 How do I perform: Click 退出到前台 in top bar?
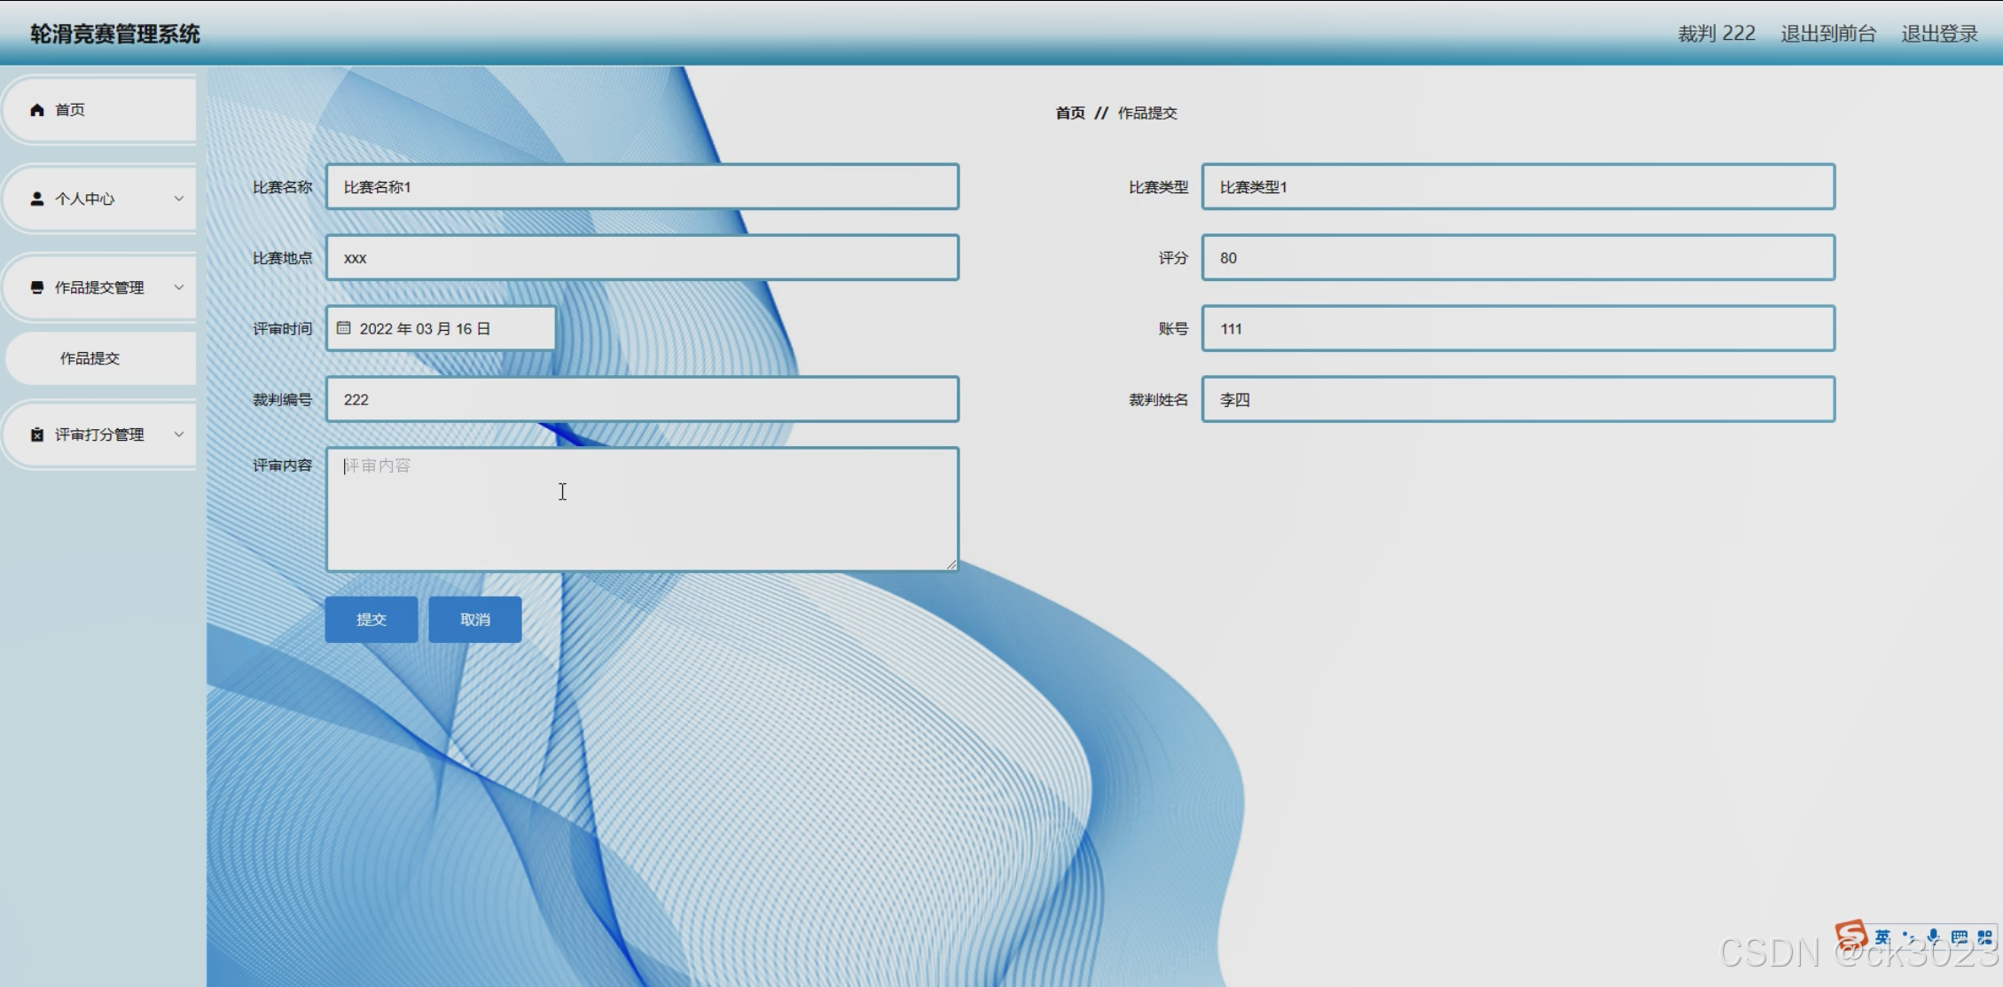pyautogui.click(x=1828, y=34)
